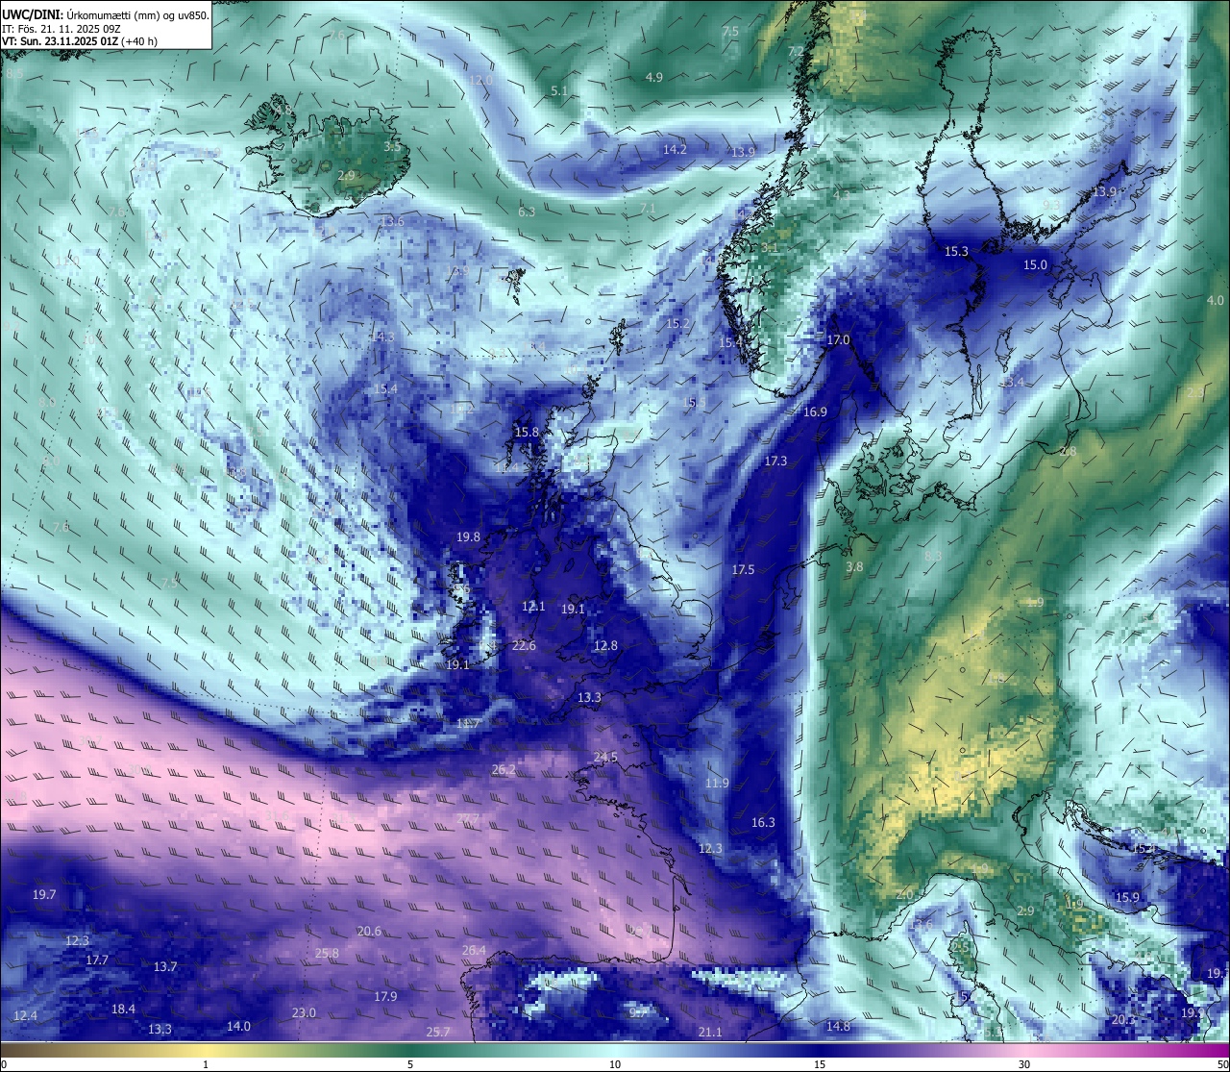Click the value label 14.8
The height and width of the screenshot is (1072, 1230).
click(x=838, y=1026)
